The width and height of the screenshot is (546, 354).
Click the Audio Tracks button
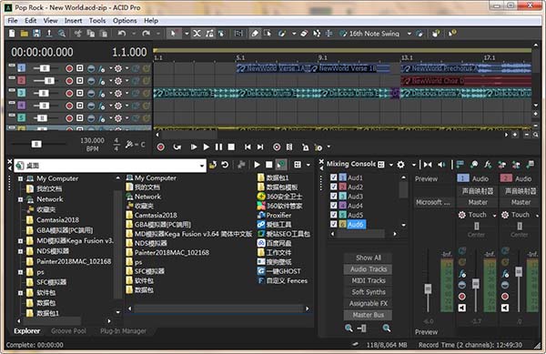click(368, 269)
